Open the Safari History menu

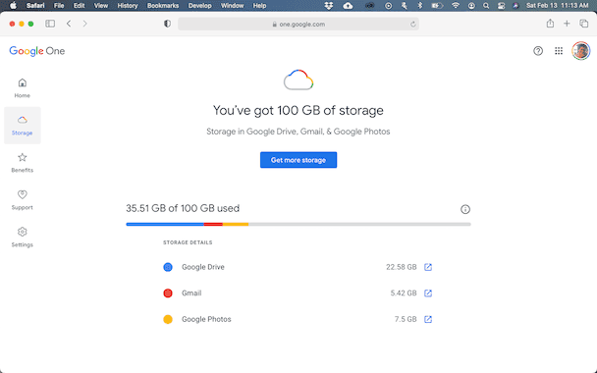point(128,5)
